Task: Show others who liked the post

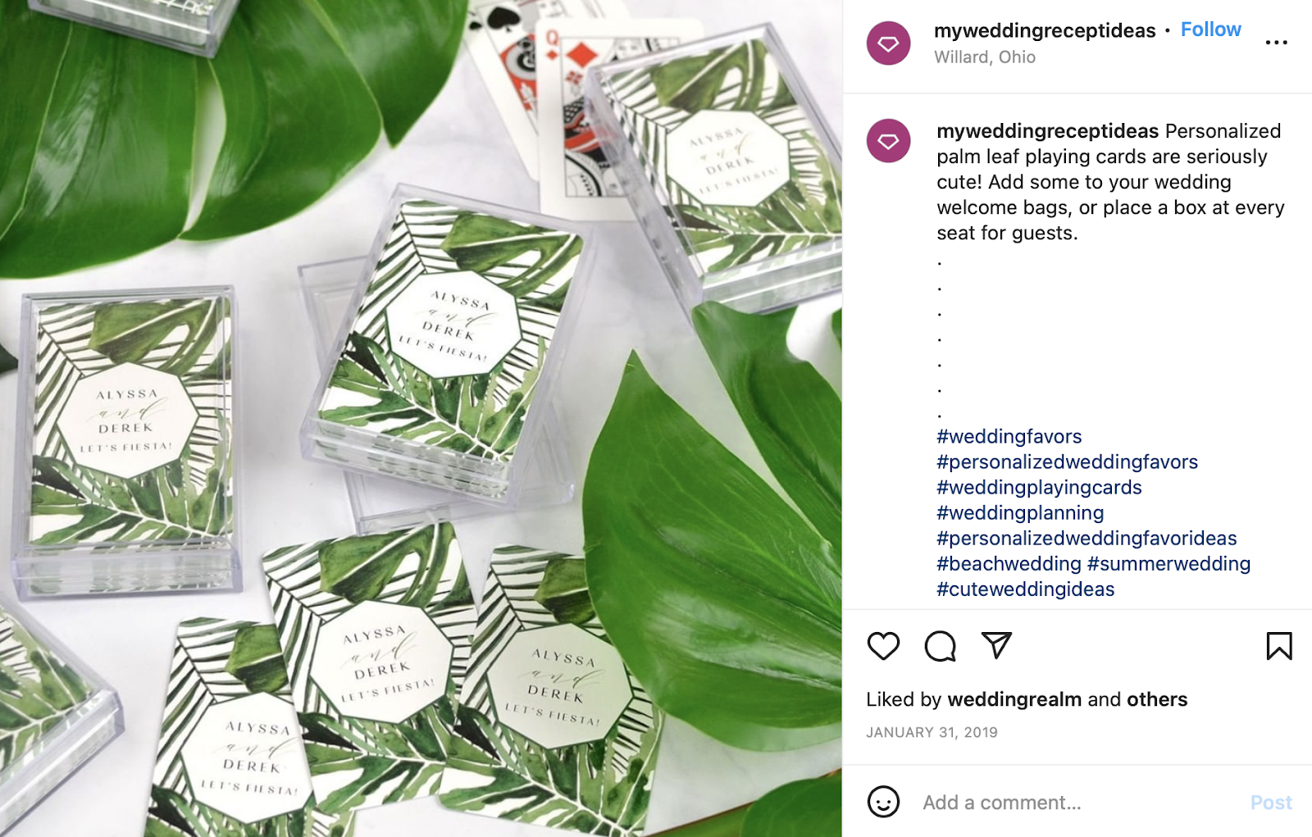Action: 1156,699
